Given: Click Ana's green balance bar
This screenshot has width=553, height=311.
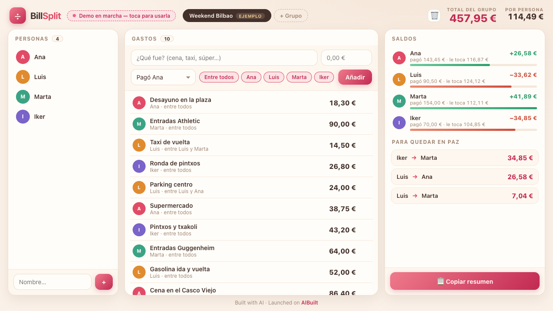Looking at the screenshot, I should pyautogui.click(x=450, y=65).
